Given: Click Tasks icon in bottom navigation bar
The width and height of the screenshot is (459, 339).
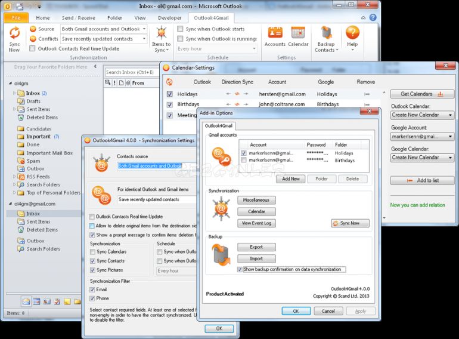Looking at the screenshot, I should (57, 301).
